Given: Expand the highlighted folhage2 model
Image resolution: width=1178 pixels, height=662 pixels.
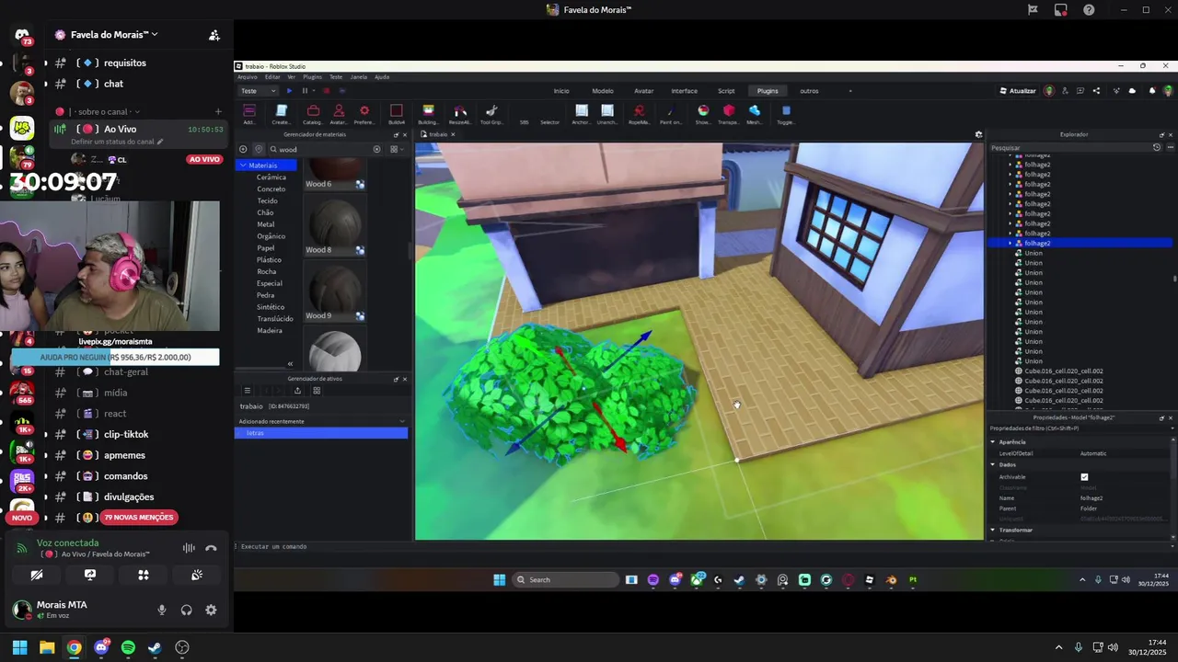Looking at the screenshot, I should tap(1011, 244).
